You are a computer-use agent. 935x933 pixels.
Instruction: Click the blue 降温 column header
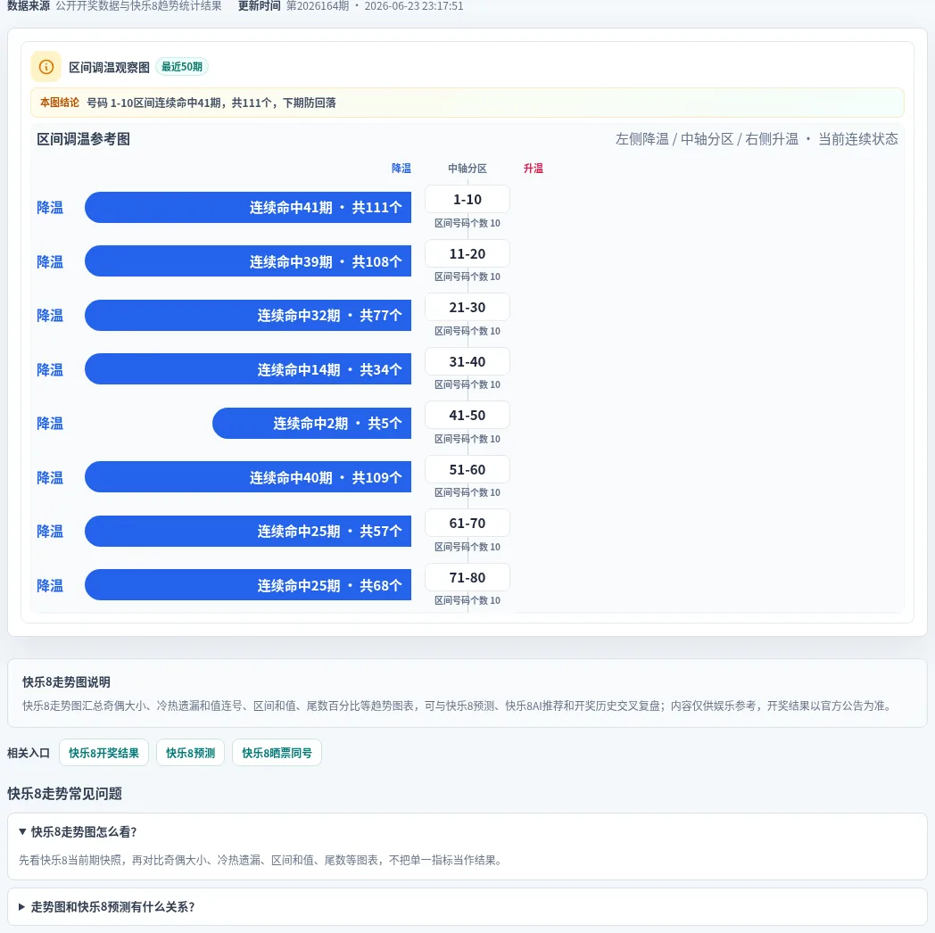point(401,168)
